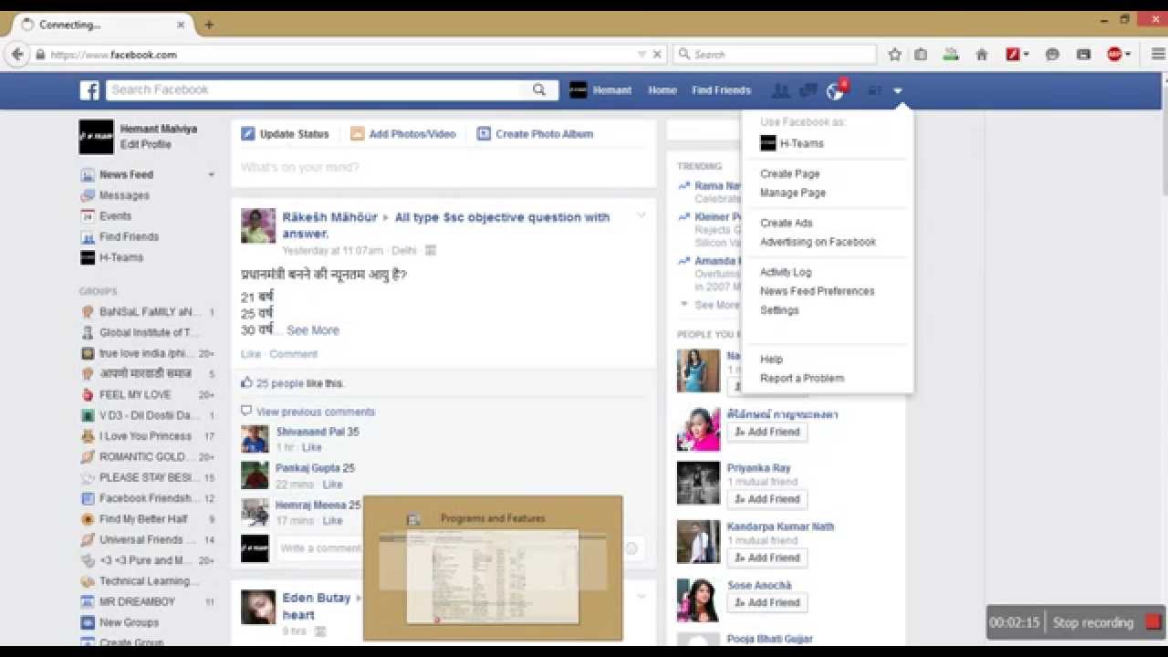The width and height of the screenshot is (1168, 657).
Task: Open H-Teams page in left sidebar
Action: pyautogui.click(x=121, y=257)
